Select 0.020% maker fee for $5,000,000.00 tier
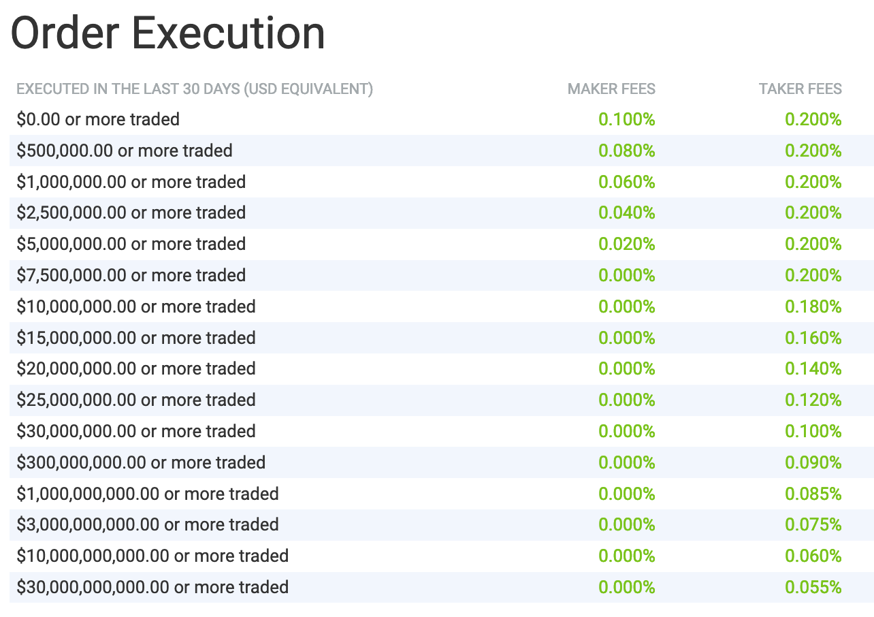This screenshot has width=874, height=617. (627, 244)
